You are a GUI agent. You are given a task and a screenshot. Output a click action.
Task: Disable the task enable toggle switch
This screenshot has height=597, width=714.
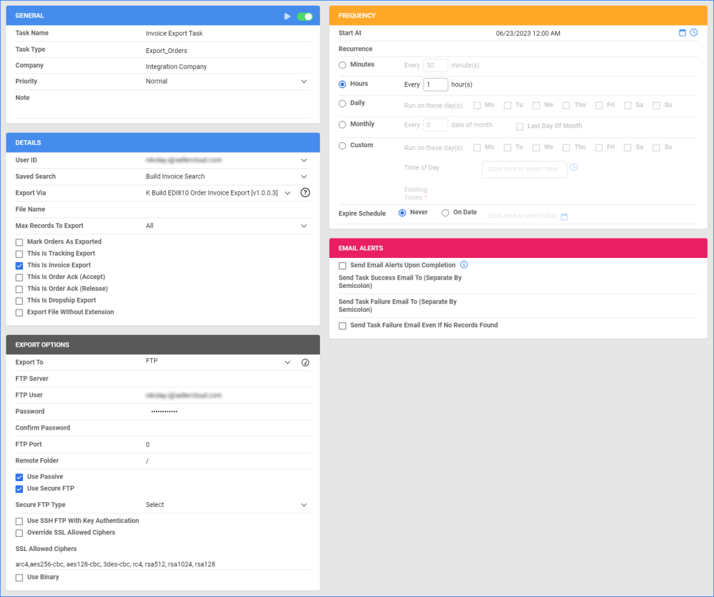point(305,15)
